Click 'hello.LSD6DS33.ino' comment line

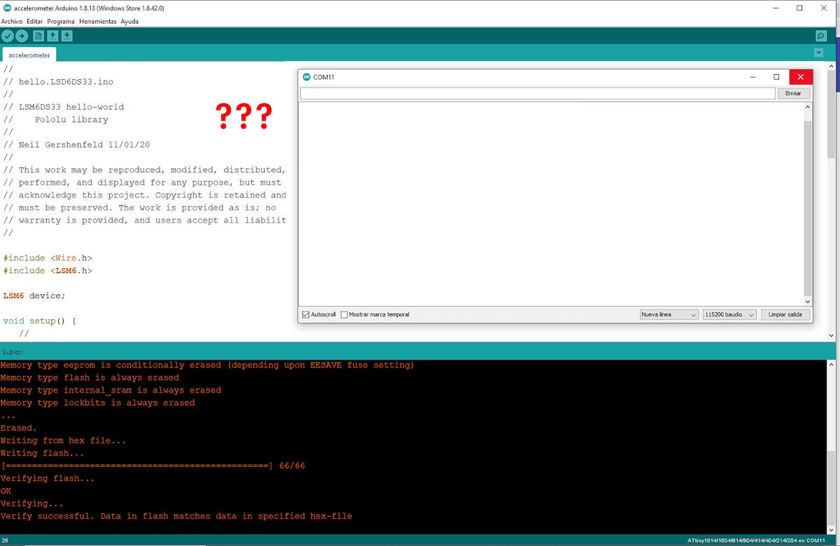tap(58, 82)
